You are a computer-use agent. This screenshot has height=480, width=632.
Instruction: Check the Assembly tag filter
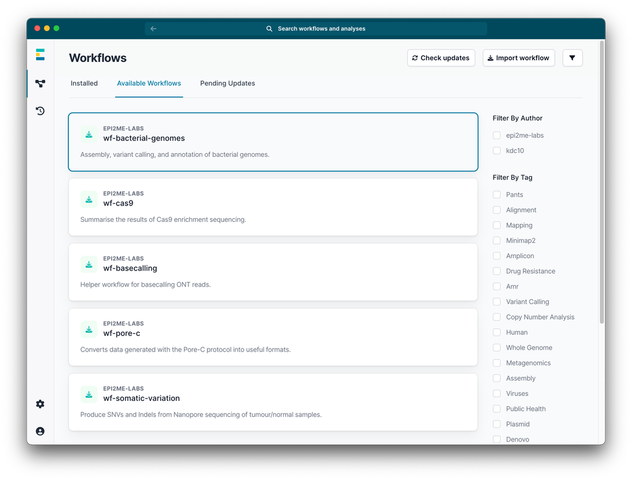click(497, 378)
